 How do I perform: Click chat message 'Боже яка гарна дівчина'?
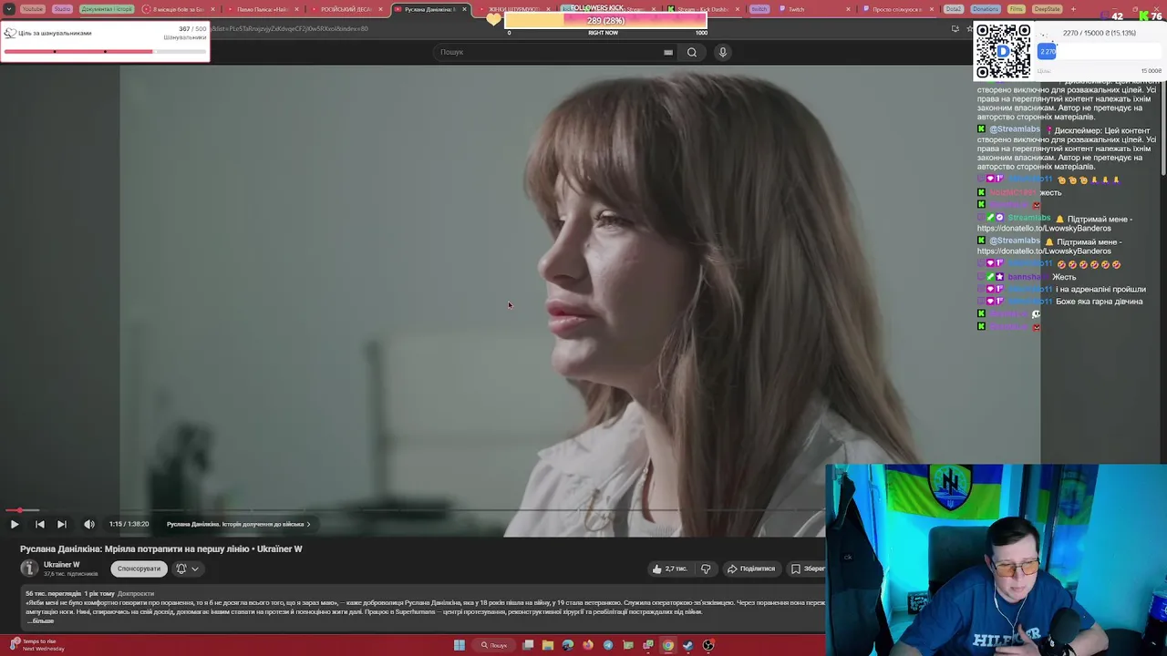coord(1099,302)
